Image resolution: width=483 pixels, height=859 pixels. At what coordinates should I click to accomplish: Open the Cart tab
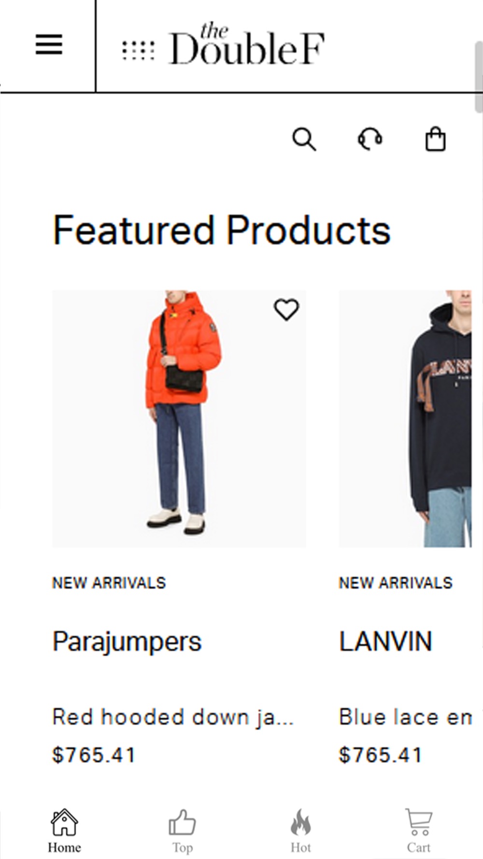418,831
